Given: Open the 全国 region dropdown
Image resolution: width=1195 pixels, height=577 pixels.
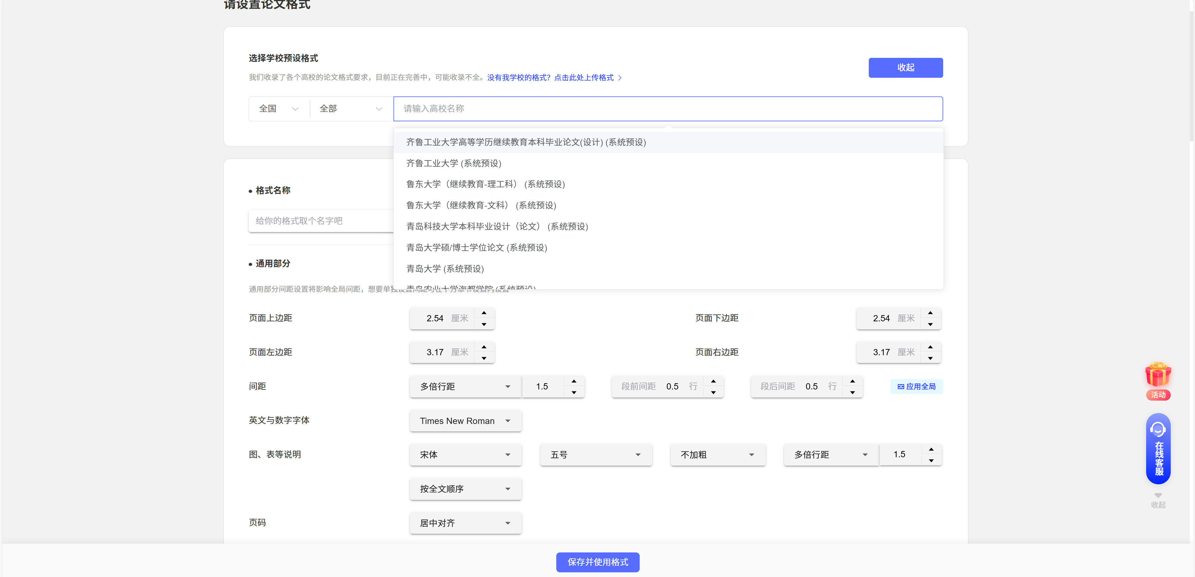Looking at the screenshot, I should (278, 109).
